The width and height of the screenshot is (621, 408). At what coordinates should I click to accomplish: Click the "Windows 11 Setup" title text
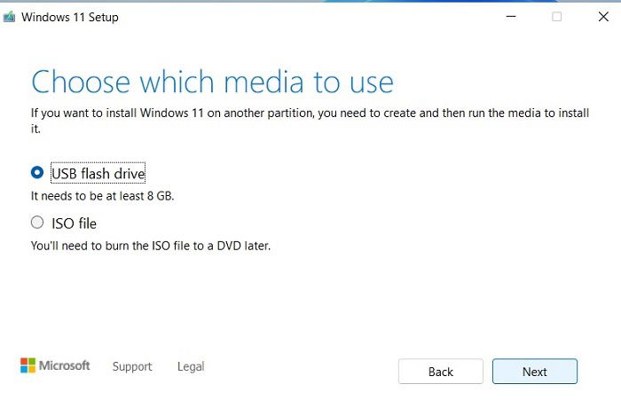click(70, 17)
